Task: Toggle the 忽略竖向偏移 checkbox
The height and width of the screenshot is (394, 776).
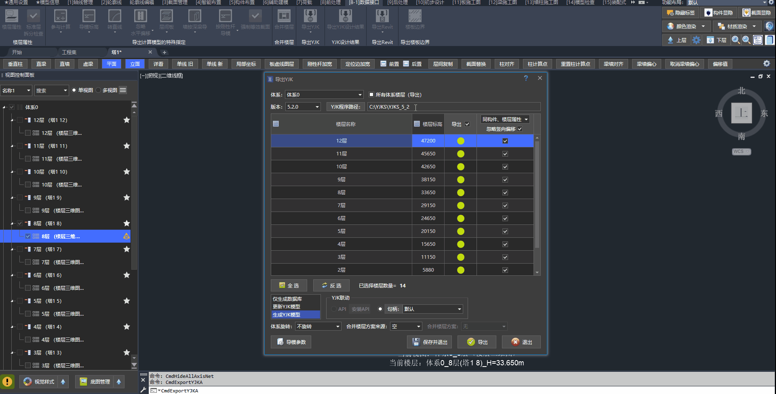Action: pos(520,129)
